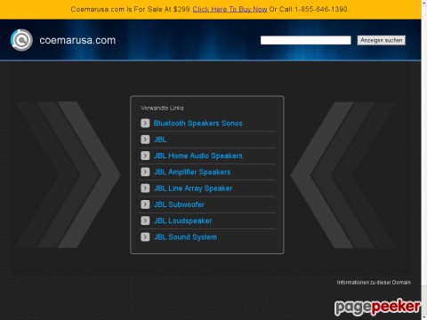Open the JBL Subwoofer link
The height and width of the screenshot is (320, 427).
(179, 204)
